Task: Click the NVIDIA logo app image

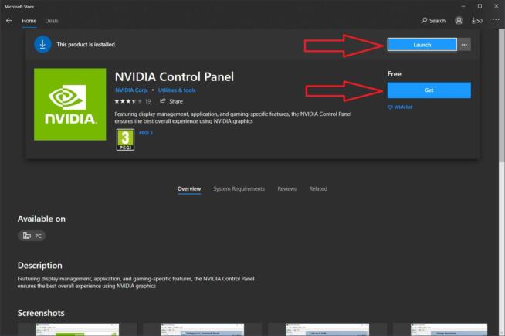Action: [70, 104]
